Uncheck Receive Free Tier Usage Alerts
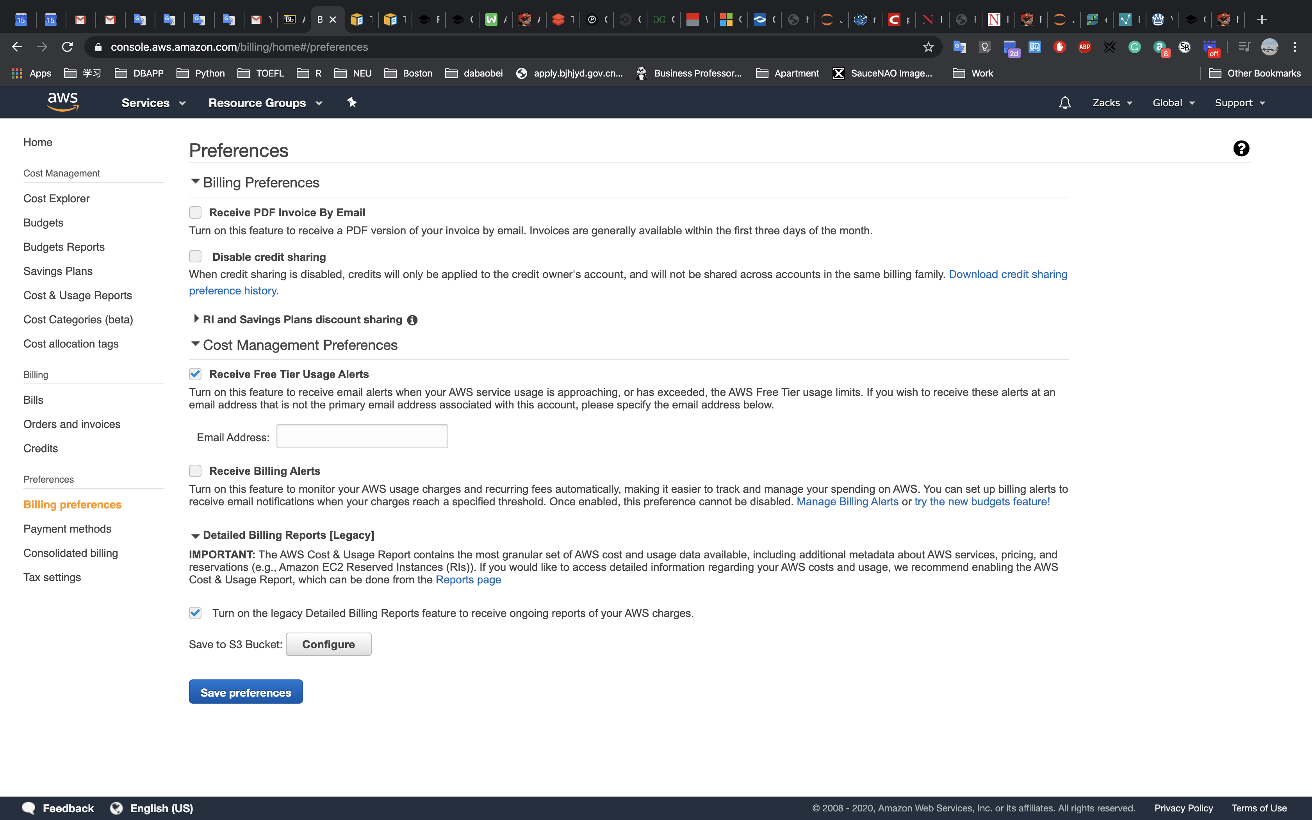Screen dimensions: 1312x820 coord(195,374)
